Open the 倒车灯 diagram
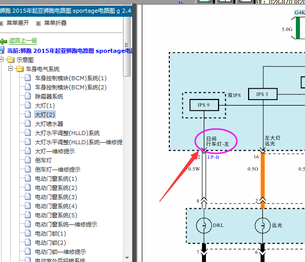305x262 pixels. click(x=43, y=160)
